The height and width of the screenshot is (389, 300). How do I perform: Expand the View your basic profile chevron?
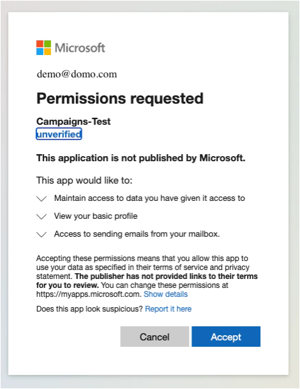pyautogui.click(x=41, y=216)
